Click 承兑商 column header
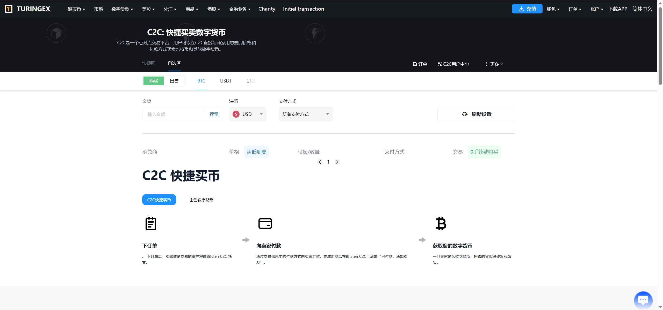Screen dimensions: 663x310 click(x=149, y=152)
